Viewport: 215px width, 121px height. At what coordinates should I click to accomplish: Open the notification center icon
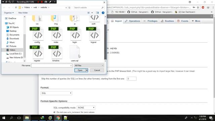coord(211,118)
